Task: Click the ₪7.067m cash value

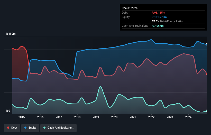Action: tap(158, 26)
